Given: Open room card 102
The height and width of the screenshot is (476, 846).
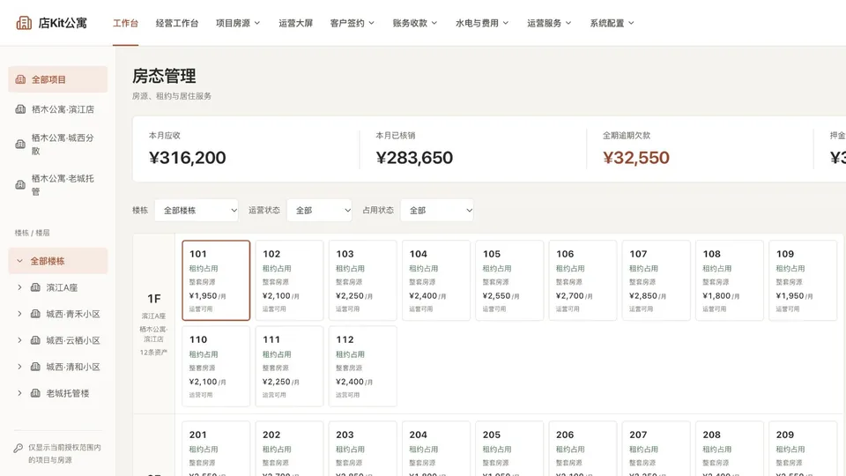Looking at the screenshot, I should [x=289, y=280].
